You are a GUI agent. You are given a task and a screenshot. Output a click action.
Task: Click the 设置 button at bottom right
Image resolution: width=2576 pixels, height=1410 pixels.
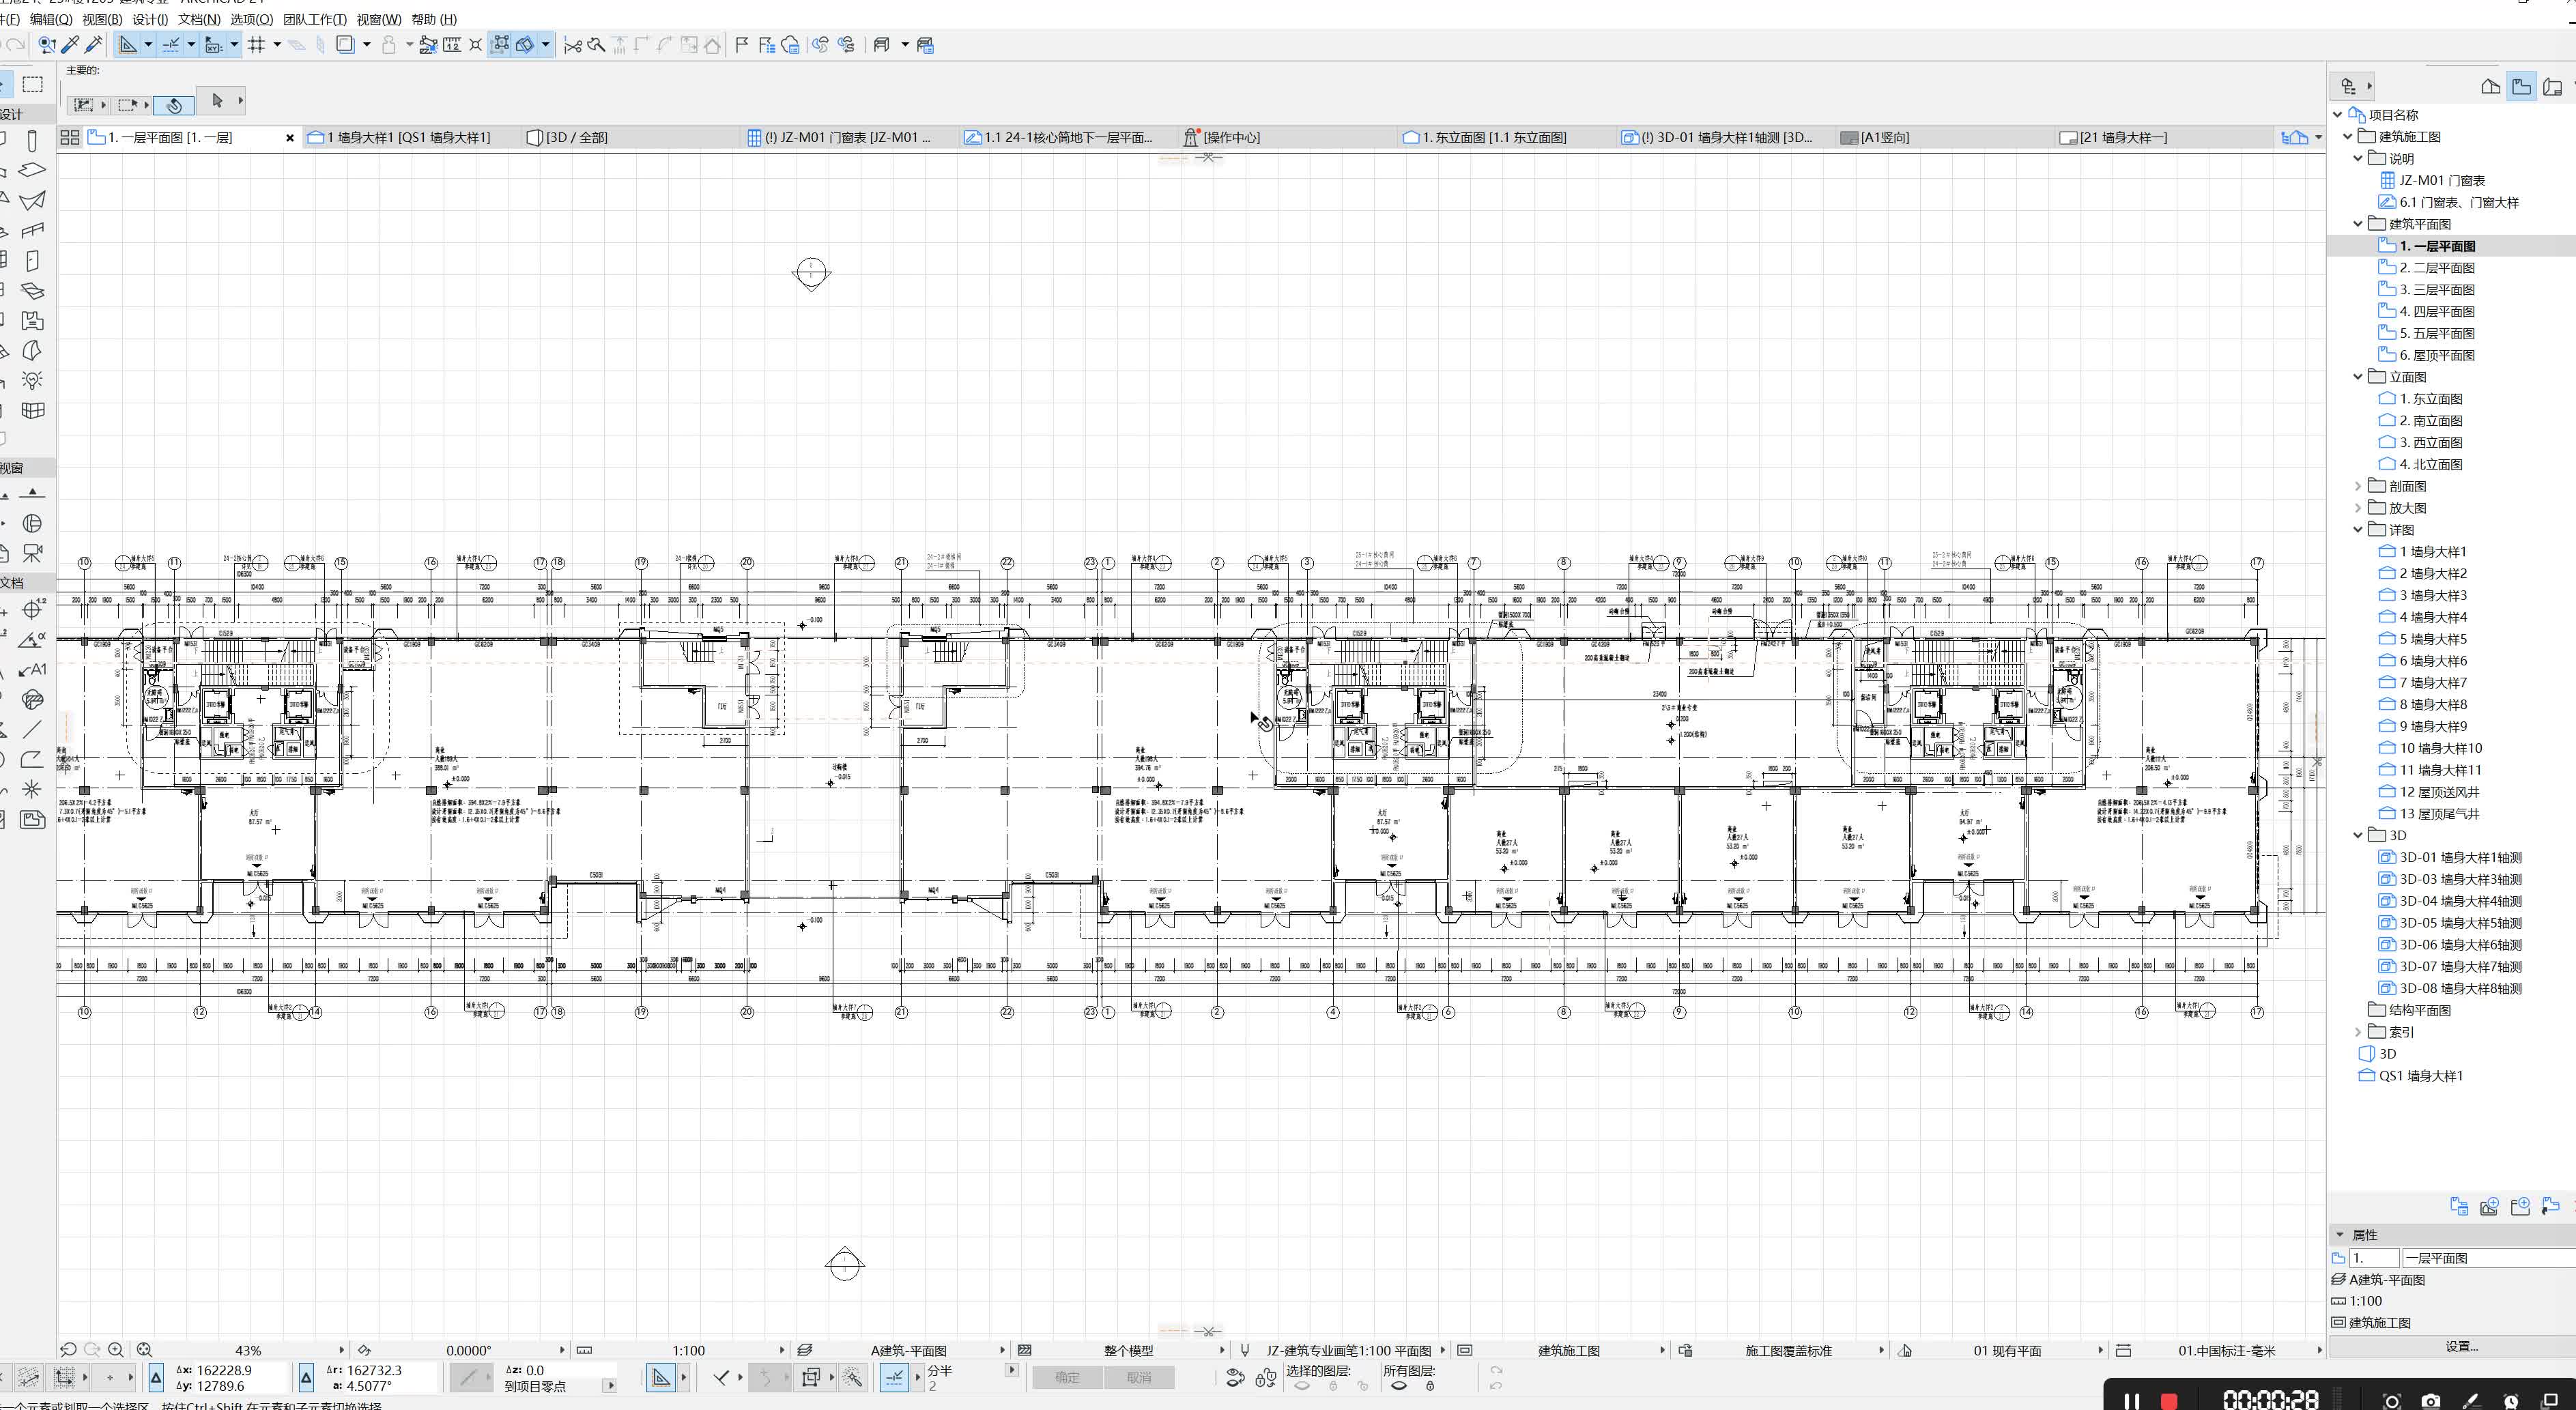click(x=2462, y=1347)
